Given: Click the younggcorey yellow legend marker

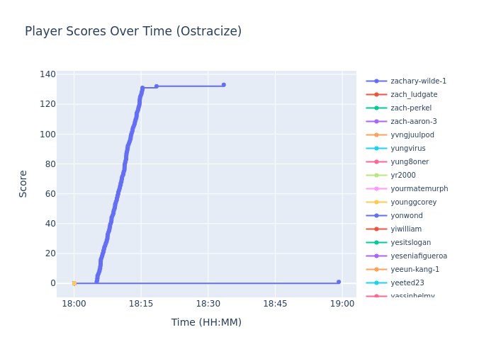Looking at the screenshot, I should pos(376,202).
